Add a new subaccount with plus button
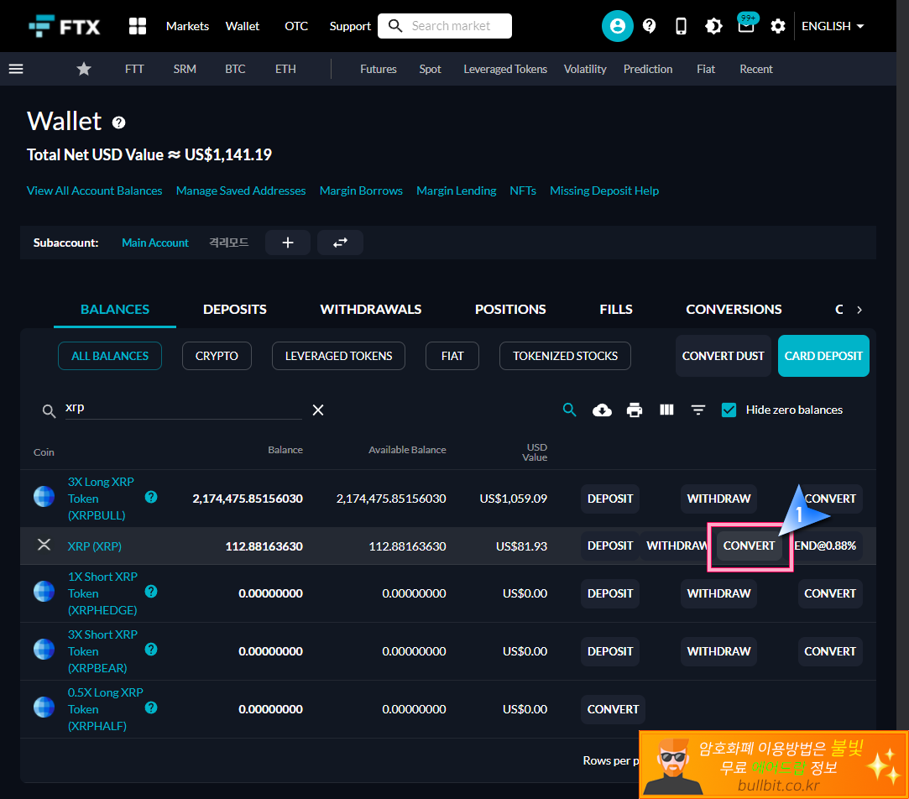Image resolution: width=909 pixels, height=799 pixels. (288, 243)
